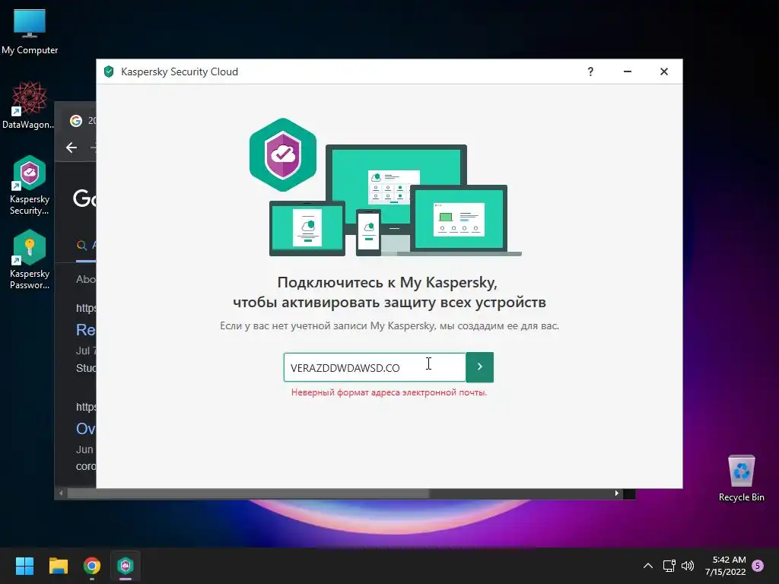The image size is (779, 584).
Task: Open Kaspersky Password Manager desktop shortcut
Action: (x=30, y=260)
